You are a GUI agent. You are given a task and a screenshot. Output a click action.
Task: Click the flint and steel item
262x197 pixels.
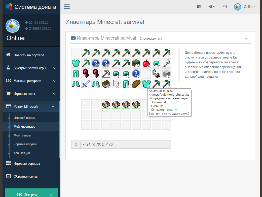point(156,73)
